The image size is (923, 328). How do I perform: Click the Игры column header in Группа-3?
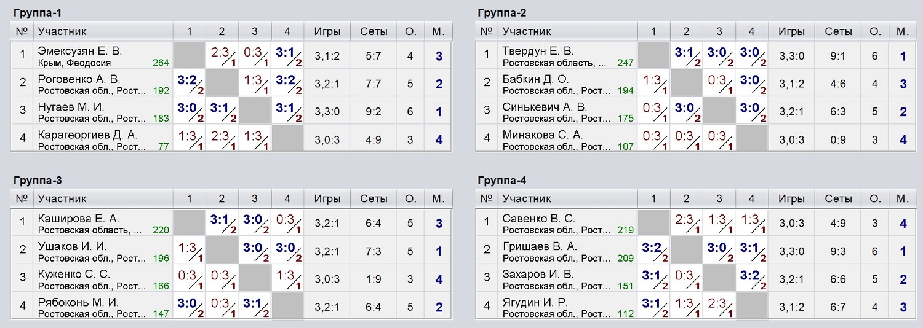pyautogui.click(x=327, y=198)
